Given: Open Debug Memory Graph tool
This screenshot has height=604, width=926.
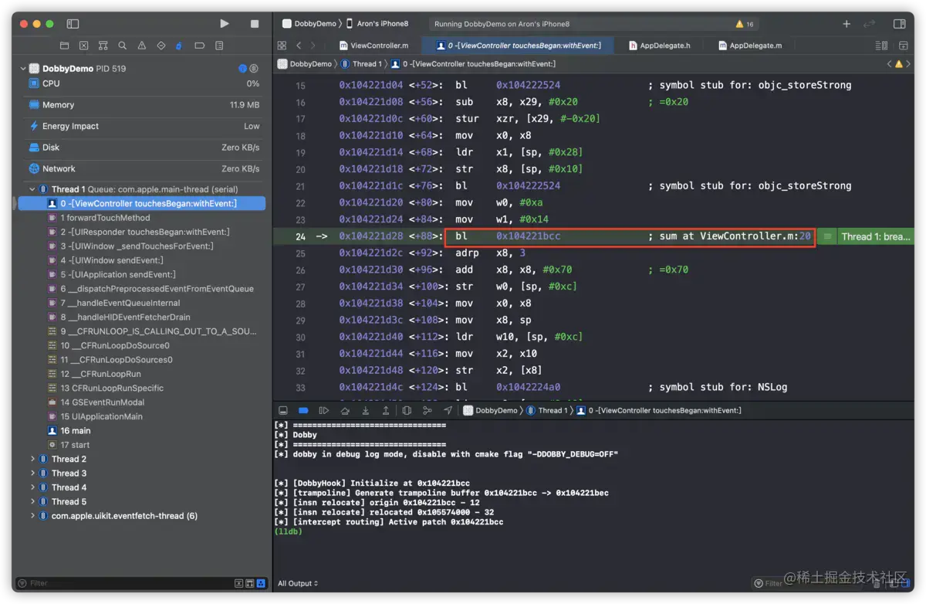Looking at the screenshot, I should click(x=428, y=411).
